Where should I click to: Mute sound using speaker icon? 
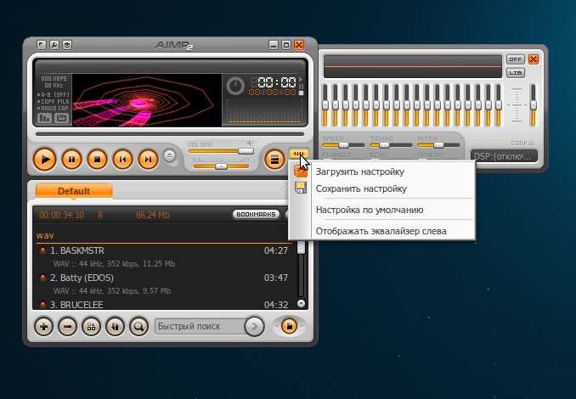tap(251, 143)
